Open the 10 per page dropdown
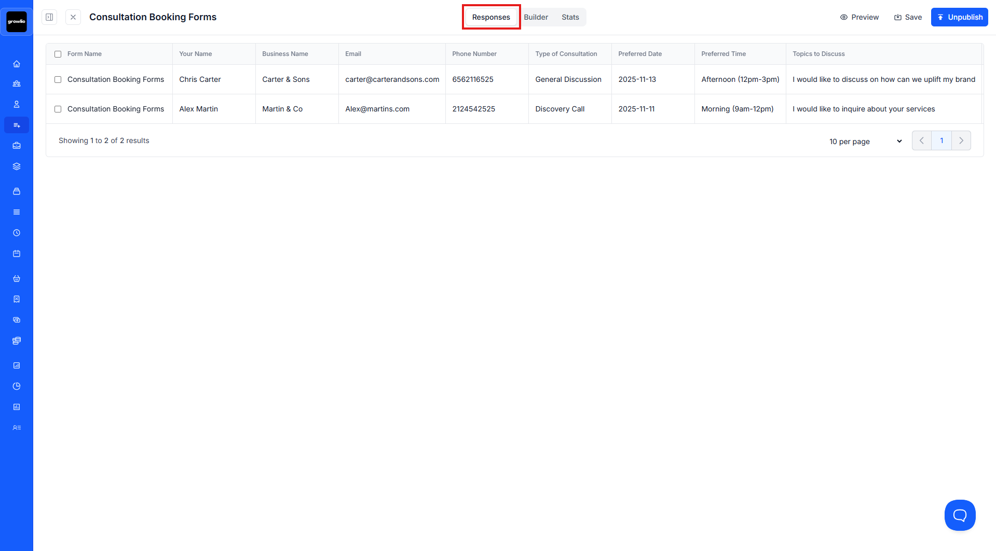The height and width of the screenshot is (551, 996). tap(865, 141)
